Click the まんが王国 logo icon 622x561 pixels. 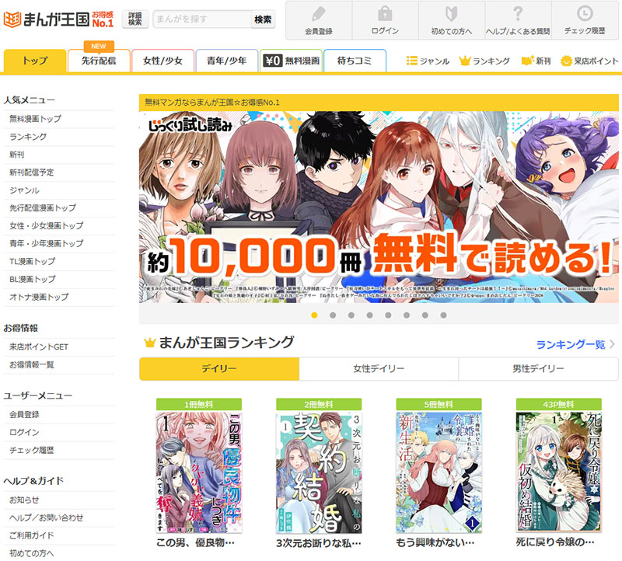[x=13, y=19]
